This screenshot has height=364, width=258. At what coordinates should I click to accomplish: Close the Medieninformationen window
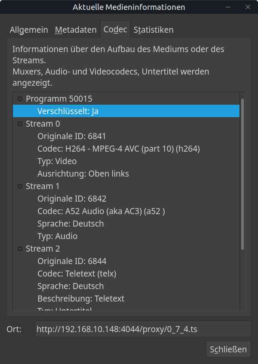point(248,7)
